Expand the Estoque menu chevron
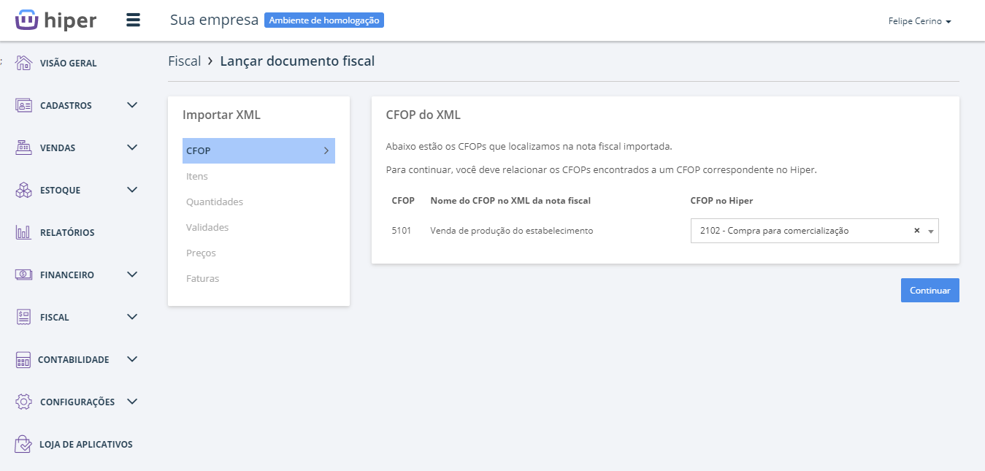Viewport: 985px width, 471px height. [x=132, y=190]
